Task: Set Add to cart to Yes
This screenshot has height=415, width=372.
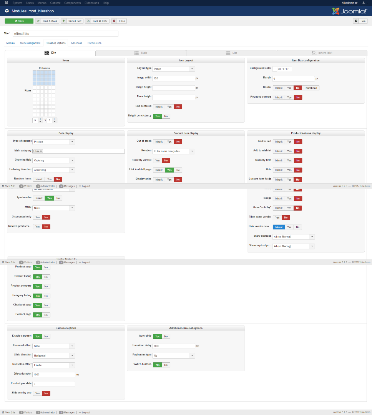Action: point(289,141)
